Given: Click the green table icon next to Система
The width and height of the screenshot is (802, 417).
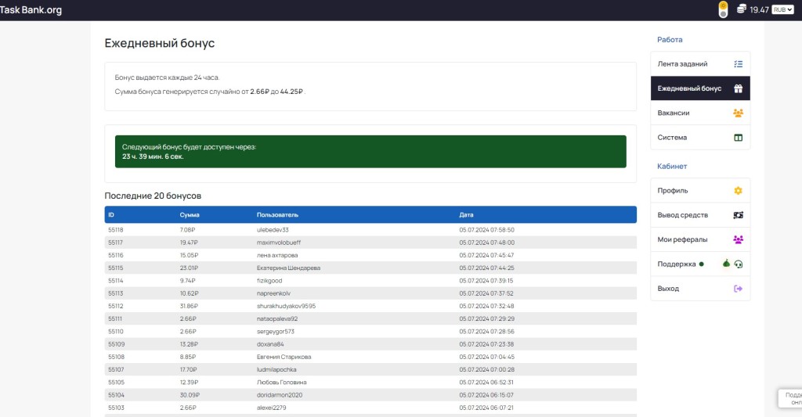Looking at the screenshot, I should coord(738,138).
